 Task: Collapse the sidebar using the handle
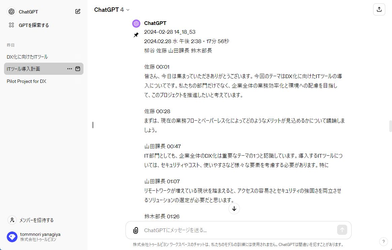pyautogui.click(x=93, y=125)
